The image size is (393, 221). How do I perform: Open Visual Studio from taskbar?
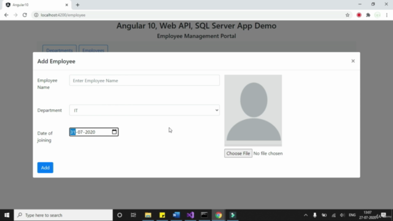pos(190,215)
